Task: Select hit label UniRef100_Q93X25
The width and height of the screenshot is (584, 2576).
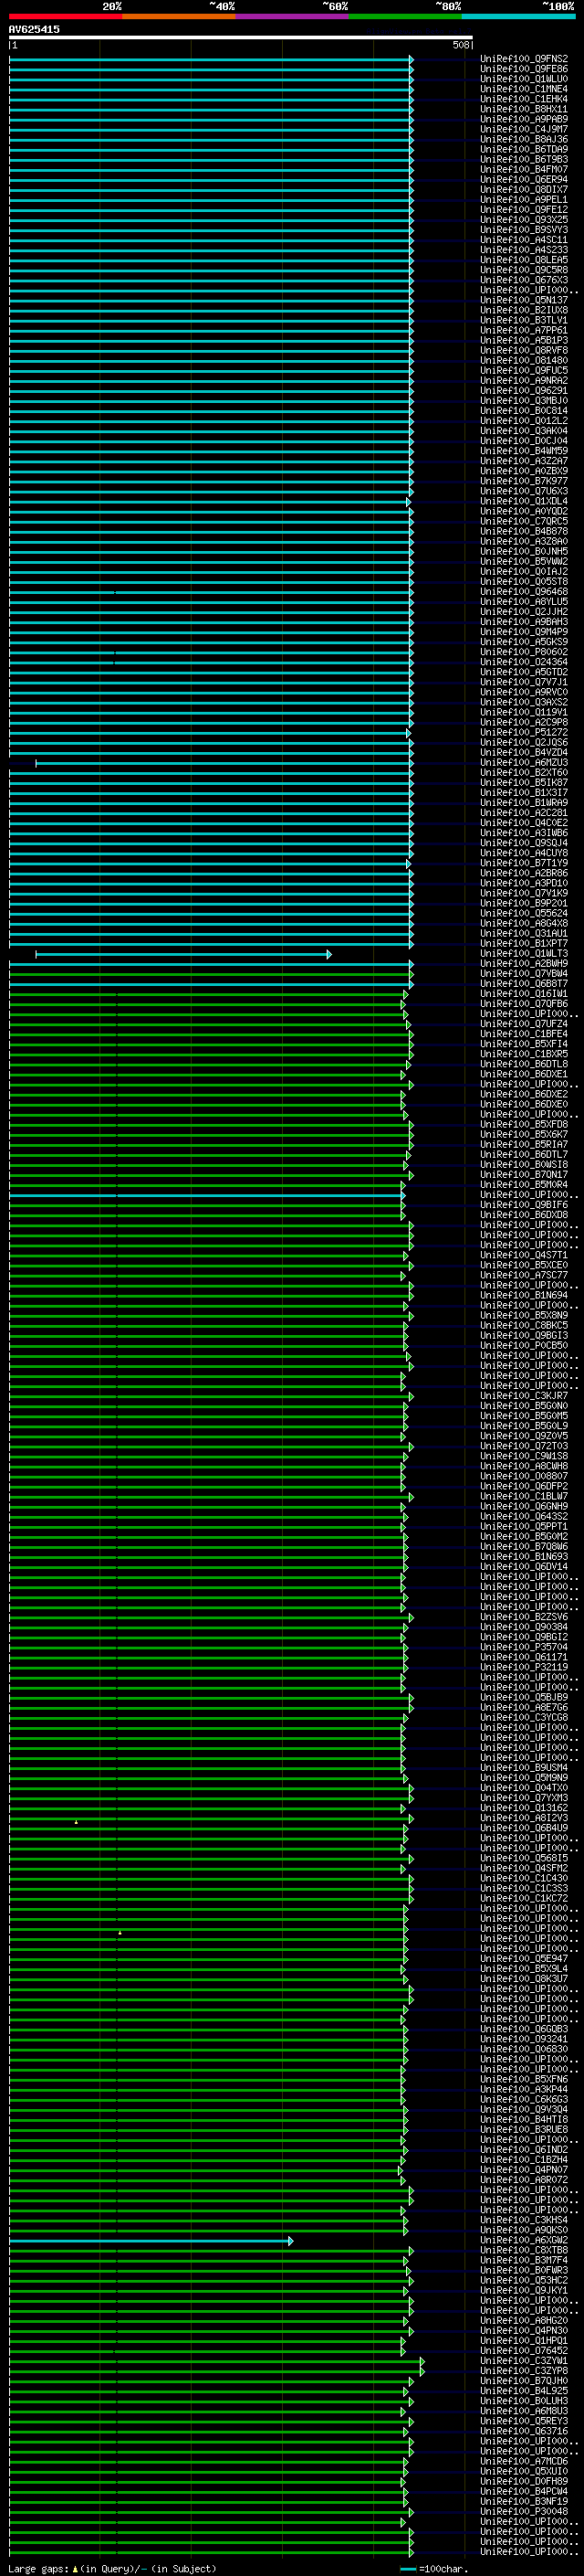Action: [x=524, y=219]
